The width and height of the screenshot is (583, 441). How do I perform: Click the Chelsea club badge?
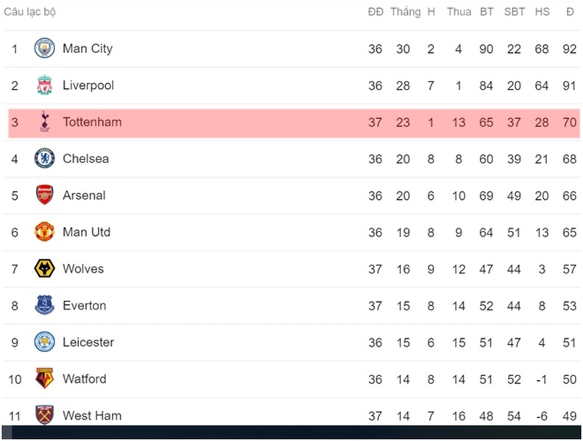45,159
